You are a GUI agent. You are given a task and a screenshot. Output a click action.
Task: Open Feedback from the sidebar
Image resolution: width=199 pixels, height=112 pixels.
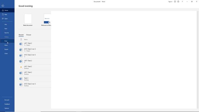[7, 104]
